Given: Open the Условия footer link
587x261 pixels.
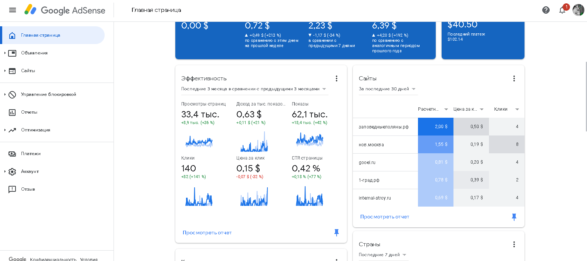Looking at the screenshot, I should [89, 259].
